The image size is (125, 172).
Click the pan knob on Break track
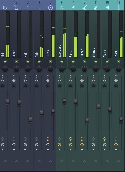pos(51,69)
